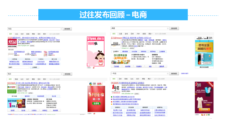Click the 1号店 logo in the 一号店 result
This screenshot has width=225, height=119.
(x=116, y=89)
